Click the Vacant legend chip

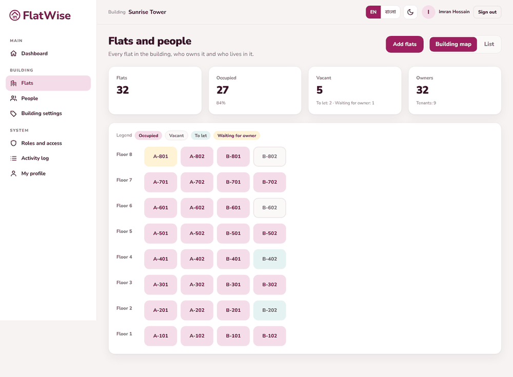pyautogui.click(x=176, y=135)
